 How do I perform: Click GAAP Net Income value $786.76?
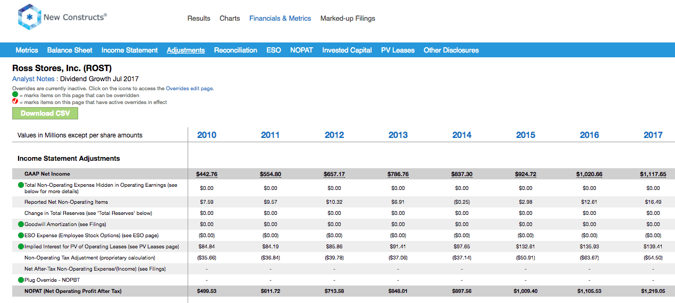pyautogui.click(x=398, y=174)
